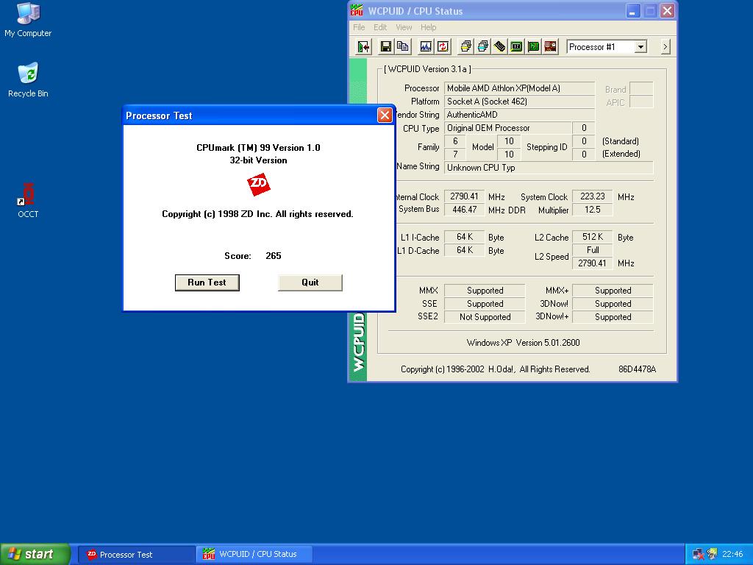The height and width of the screenshot is (565, 753).
Task: Click the yellow-striped stacked windows icon
Action: pos(465,46)
